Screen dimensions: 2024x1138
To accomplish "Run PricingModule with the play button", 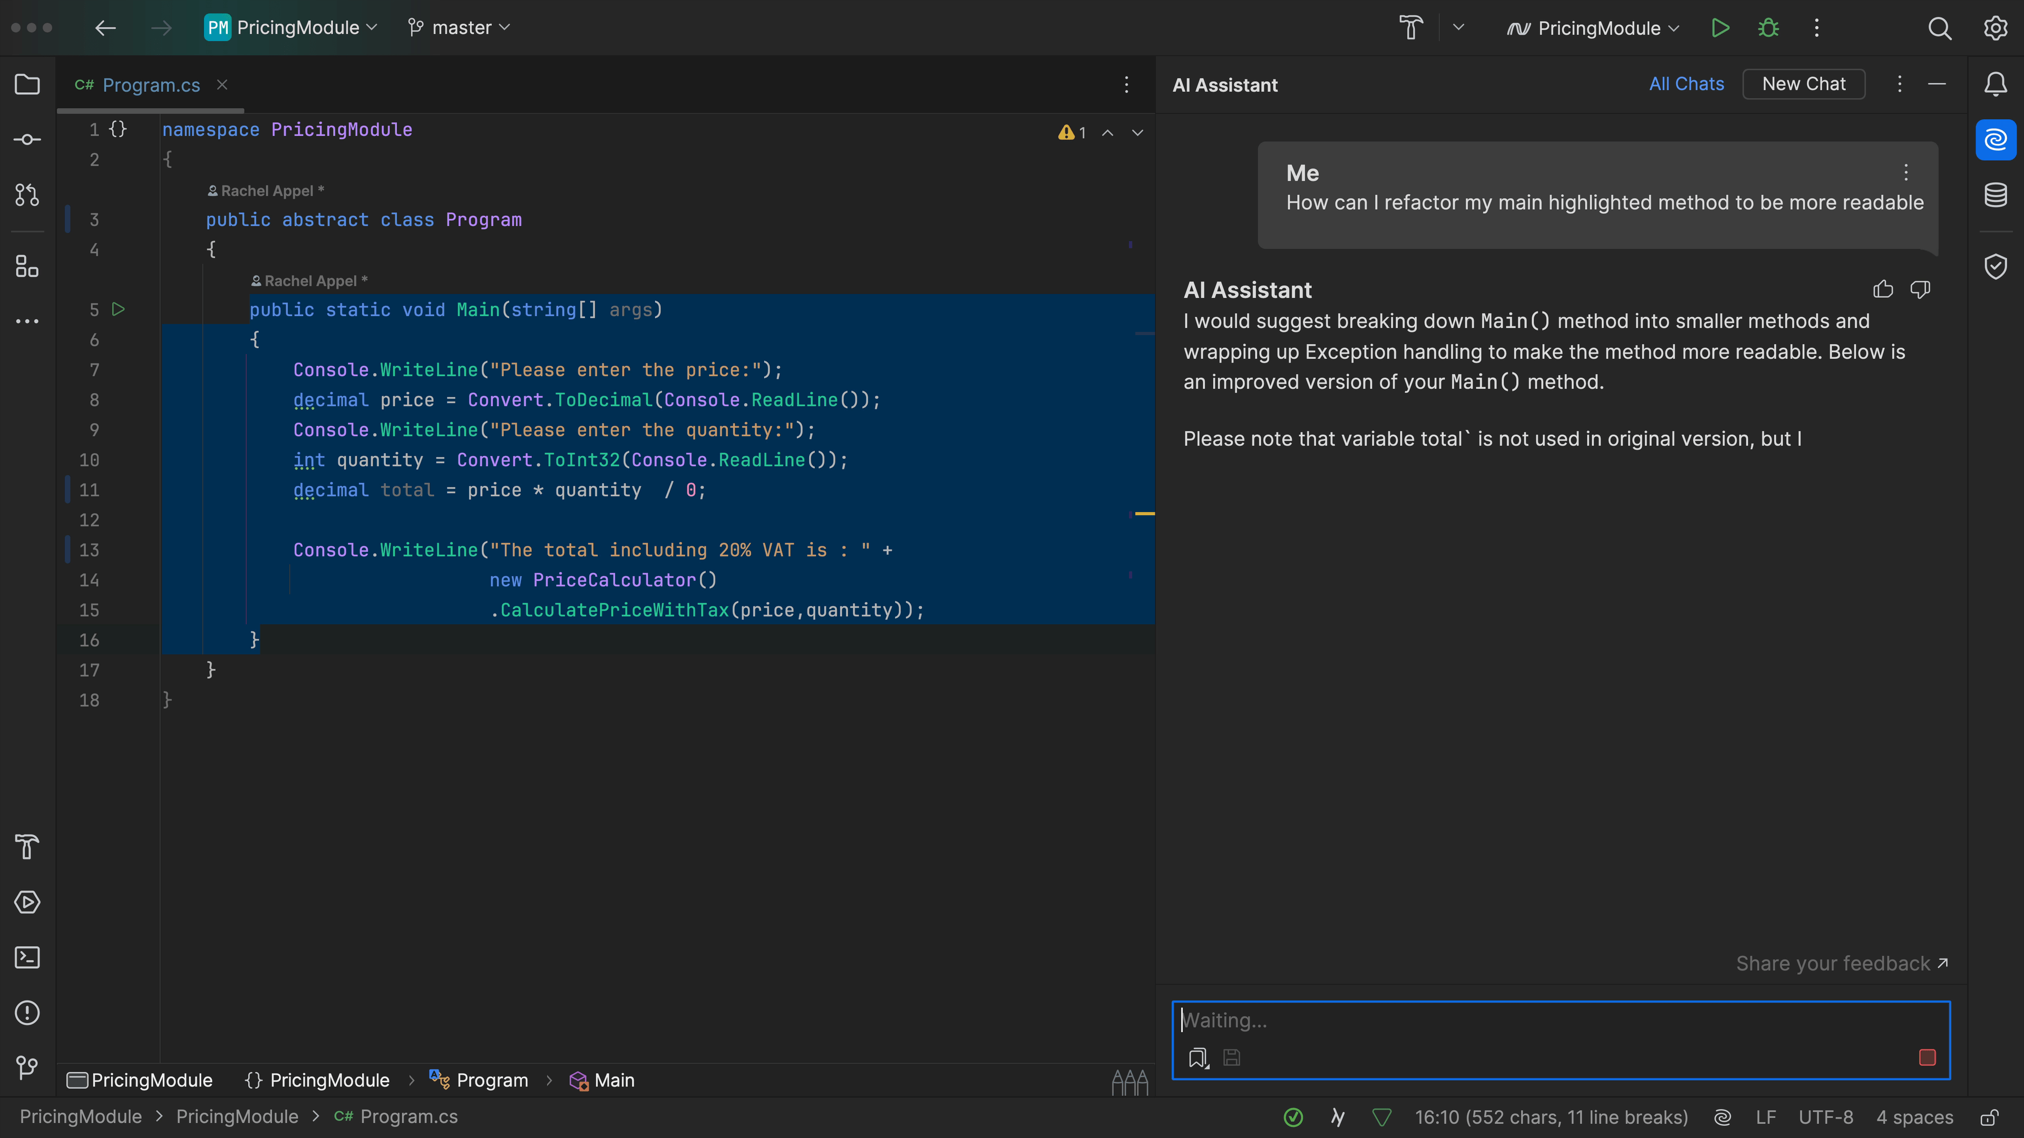I will point(1720,28).
